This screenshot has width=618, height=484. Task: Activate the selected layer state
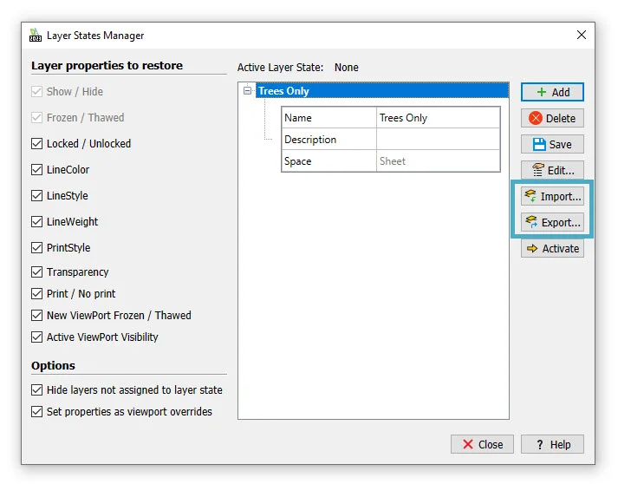tap(552, 248)
